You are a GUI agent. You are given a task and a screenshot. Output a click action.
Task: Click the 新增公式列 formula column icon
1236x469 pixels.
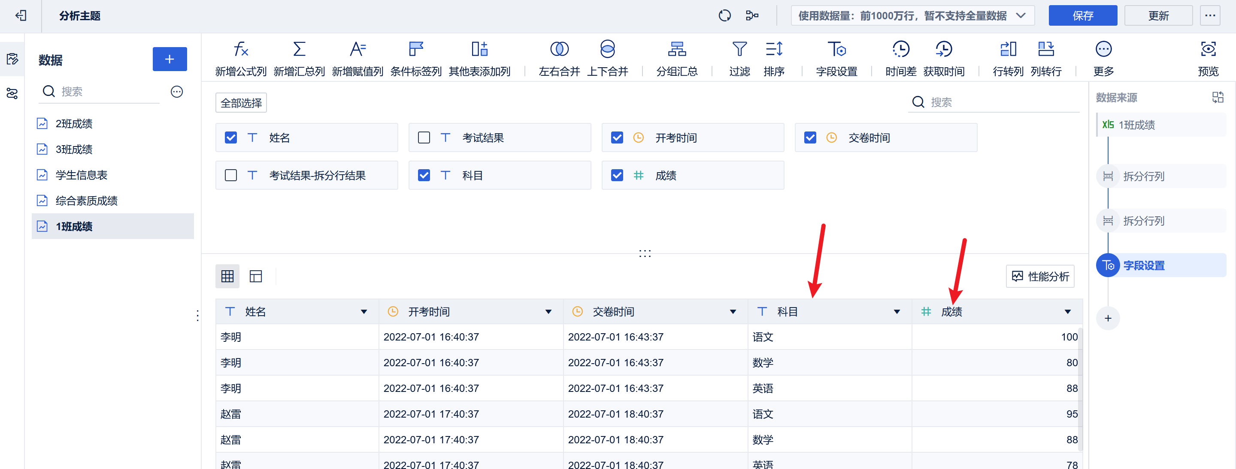coord(241,49)
